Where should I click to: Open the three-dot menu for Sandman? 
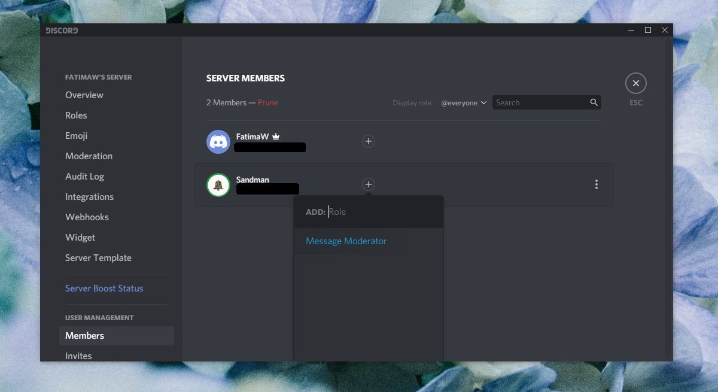coord(596,184)
